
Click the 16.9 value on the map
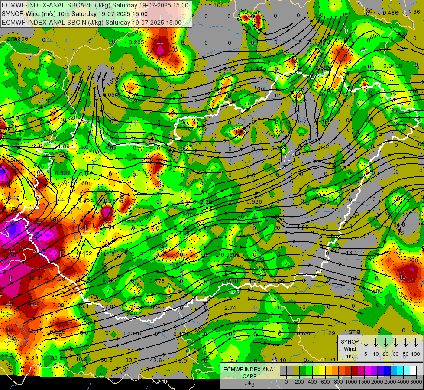(181, 361)
